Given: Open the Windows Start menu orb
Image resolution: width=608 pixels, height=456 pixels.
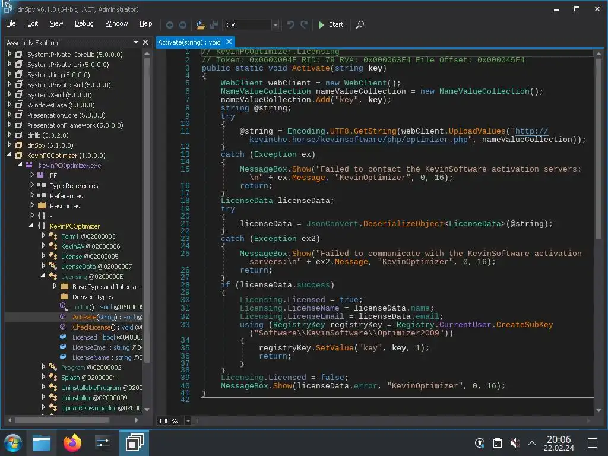Looking at the screenshot, I should [13, 443].
